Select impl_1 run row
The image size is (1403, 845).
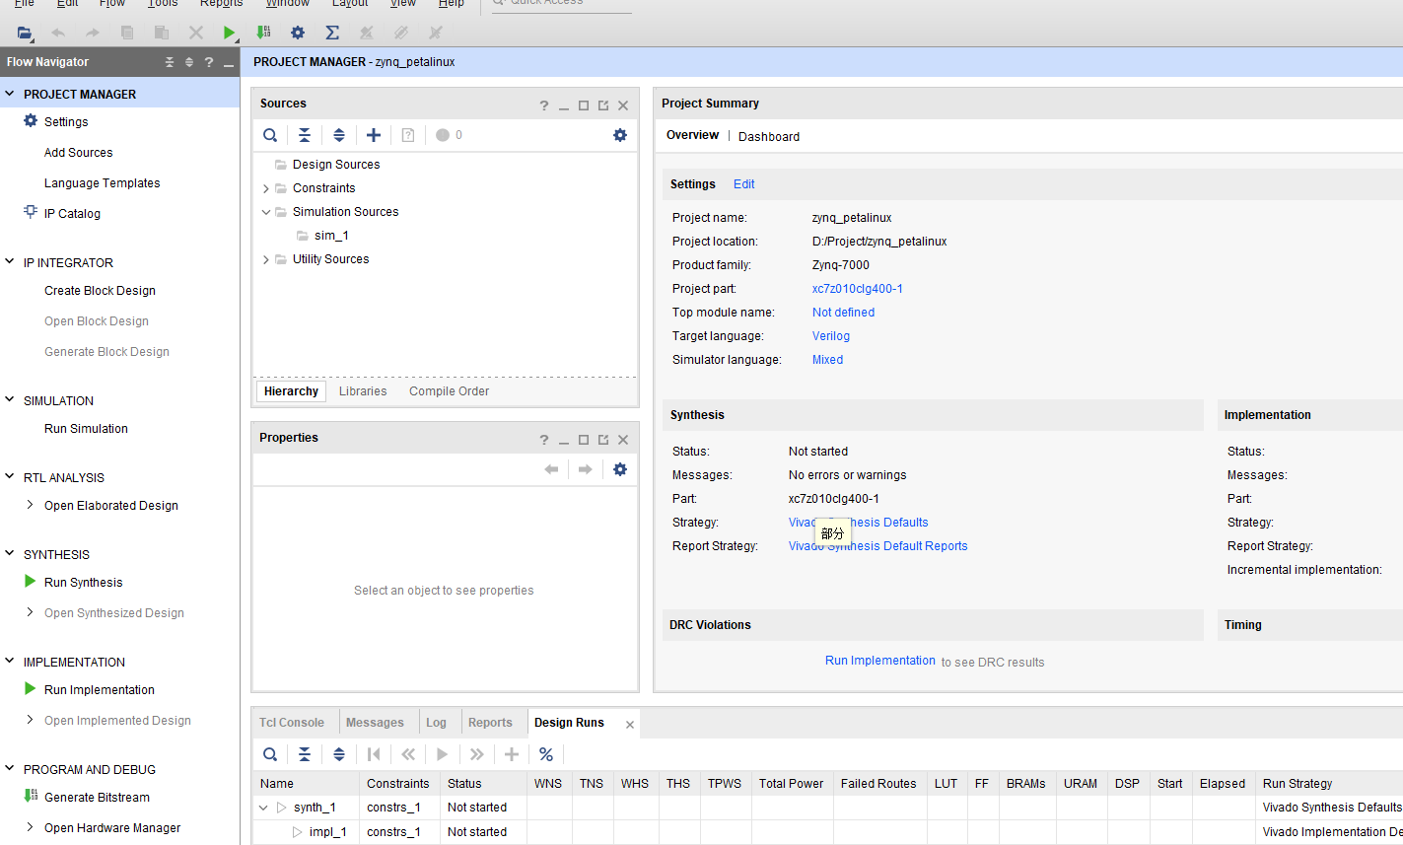pos(327,832)
